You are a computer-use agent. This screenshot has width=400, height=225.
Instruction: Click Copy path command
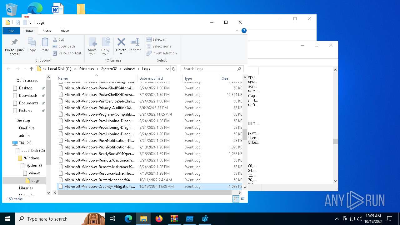coord(64,46)
